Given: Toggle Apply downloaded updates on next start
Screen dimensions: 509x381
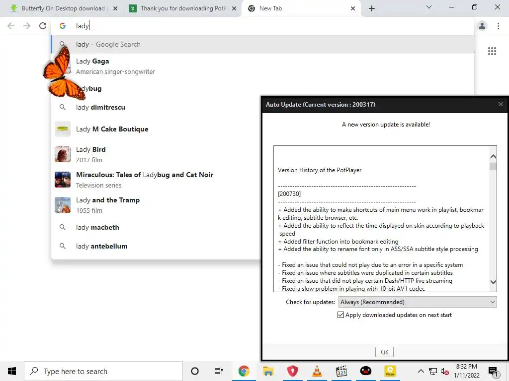Looking at the screenshot, I should (x=340, y=315).
